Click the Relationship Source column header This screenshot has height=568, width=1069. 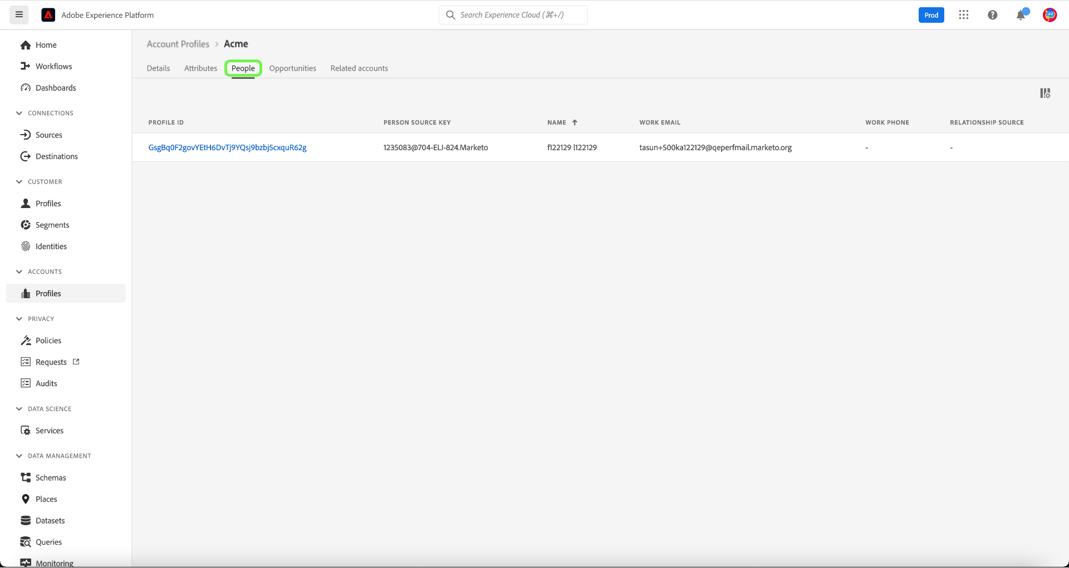click(987, 122)
